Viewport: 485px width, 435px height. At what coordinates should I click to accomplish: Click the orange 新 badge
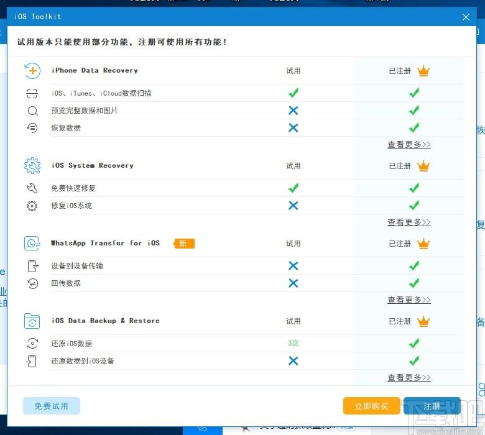coord(184,244)
